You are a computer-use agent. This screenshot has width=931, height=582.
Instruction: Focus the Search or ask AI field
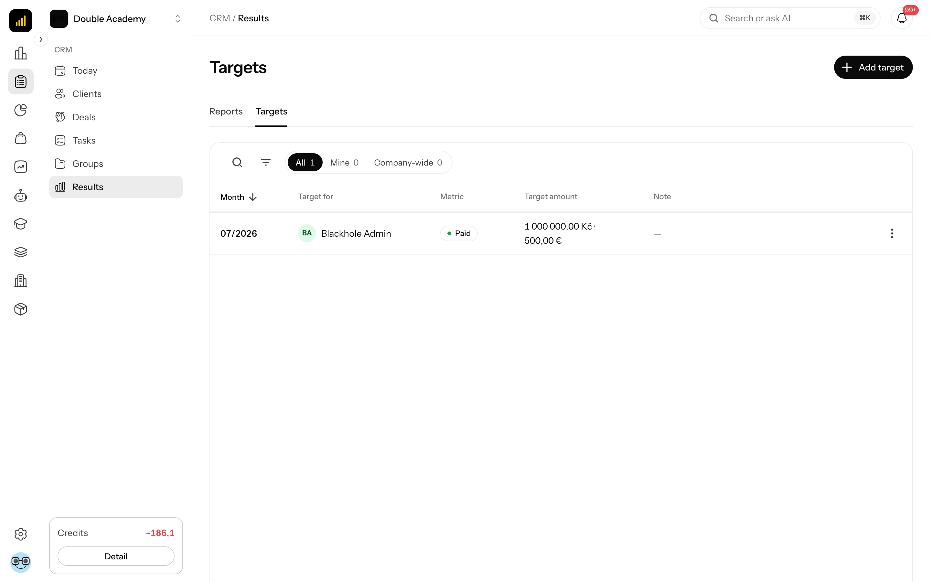(x=789, y=18)
